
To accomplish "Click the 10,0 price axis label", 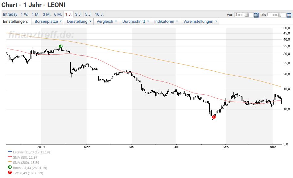I will (287, 109).
